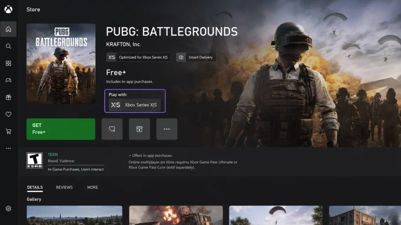
Task: Open the gift deals icon in sidebar
Action: click(x=9, y=97)
